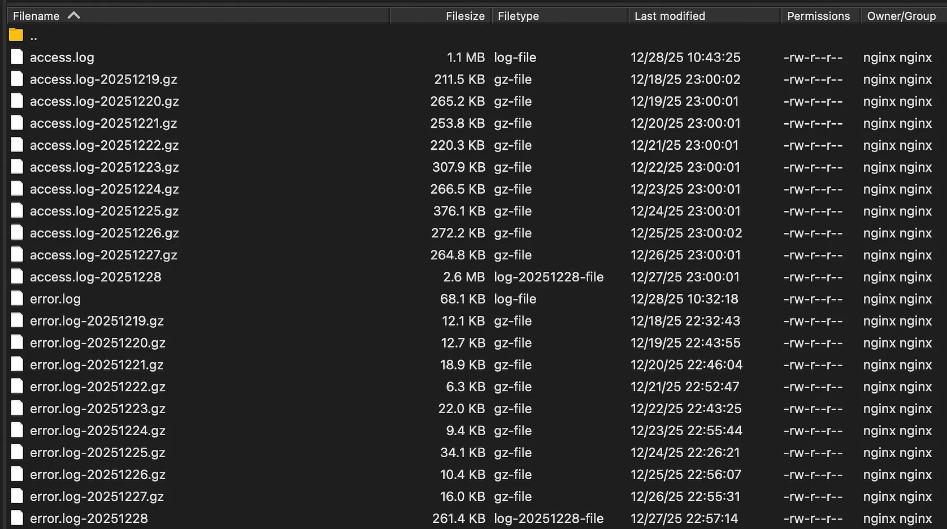Screen dimensions: 947x529
Task: Click file icon for access.log-20251219.gz
Action: pos(17,79)
